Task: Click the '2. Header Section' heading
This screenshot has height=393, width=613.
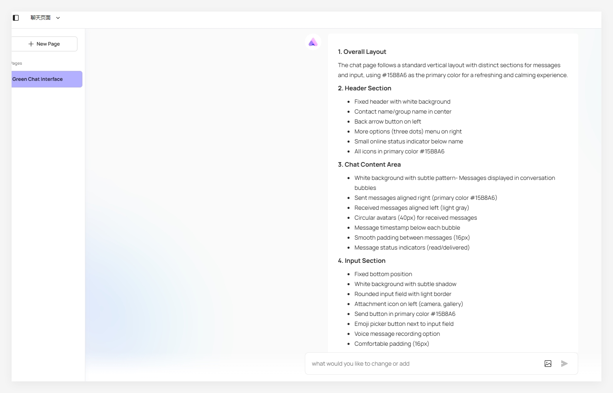Action: coord(364,88)
